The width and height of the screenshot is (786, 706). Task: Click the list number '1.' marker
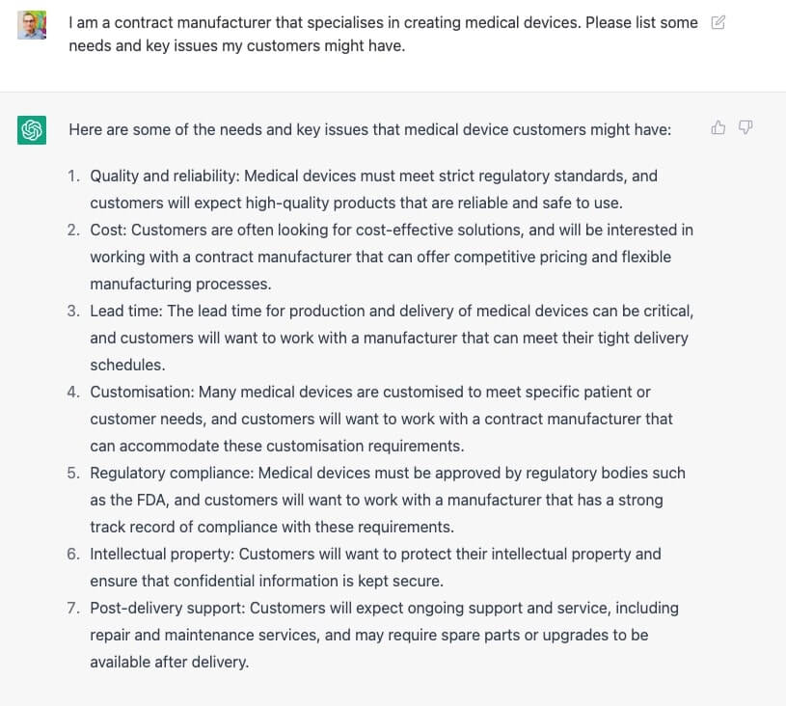pos(73,176)
